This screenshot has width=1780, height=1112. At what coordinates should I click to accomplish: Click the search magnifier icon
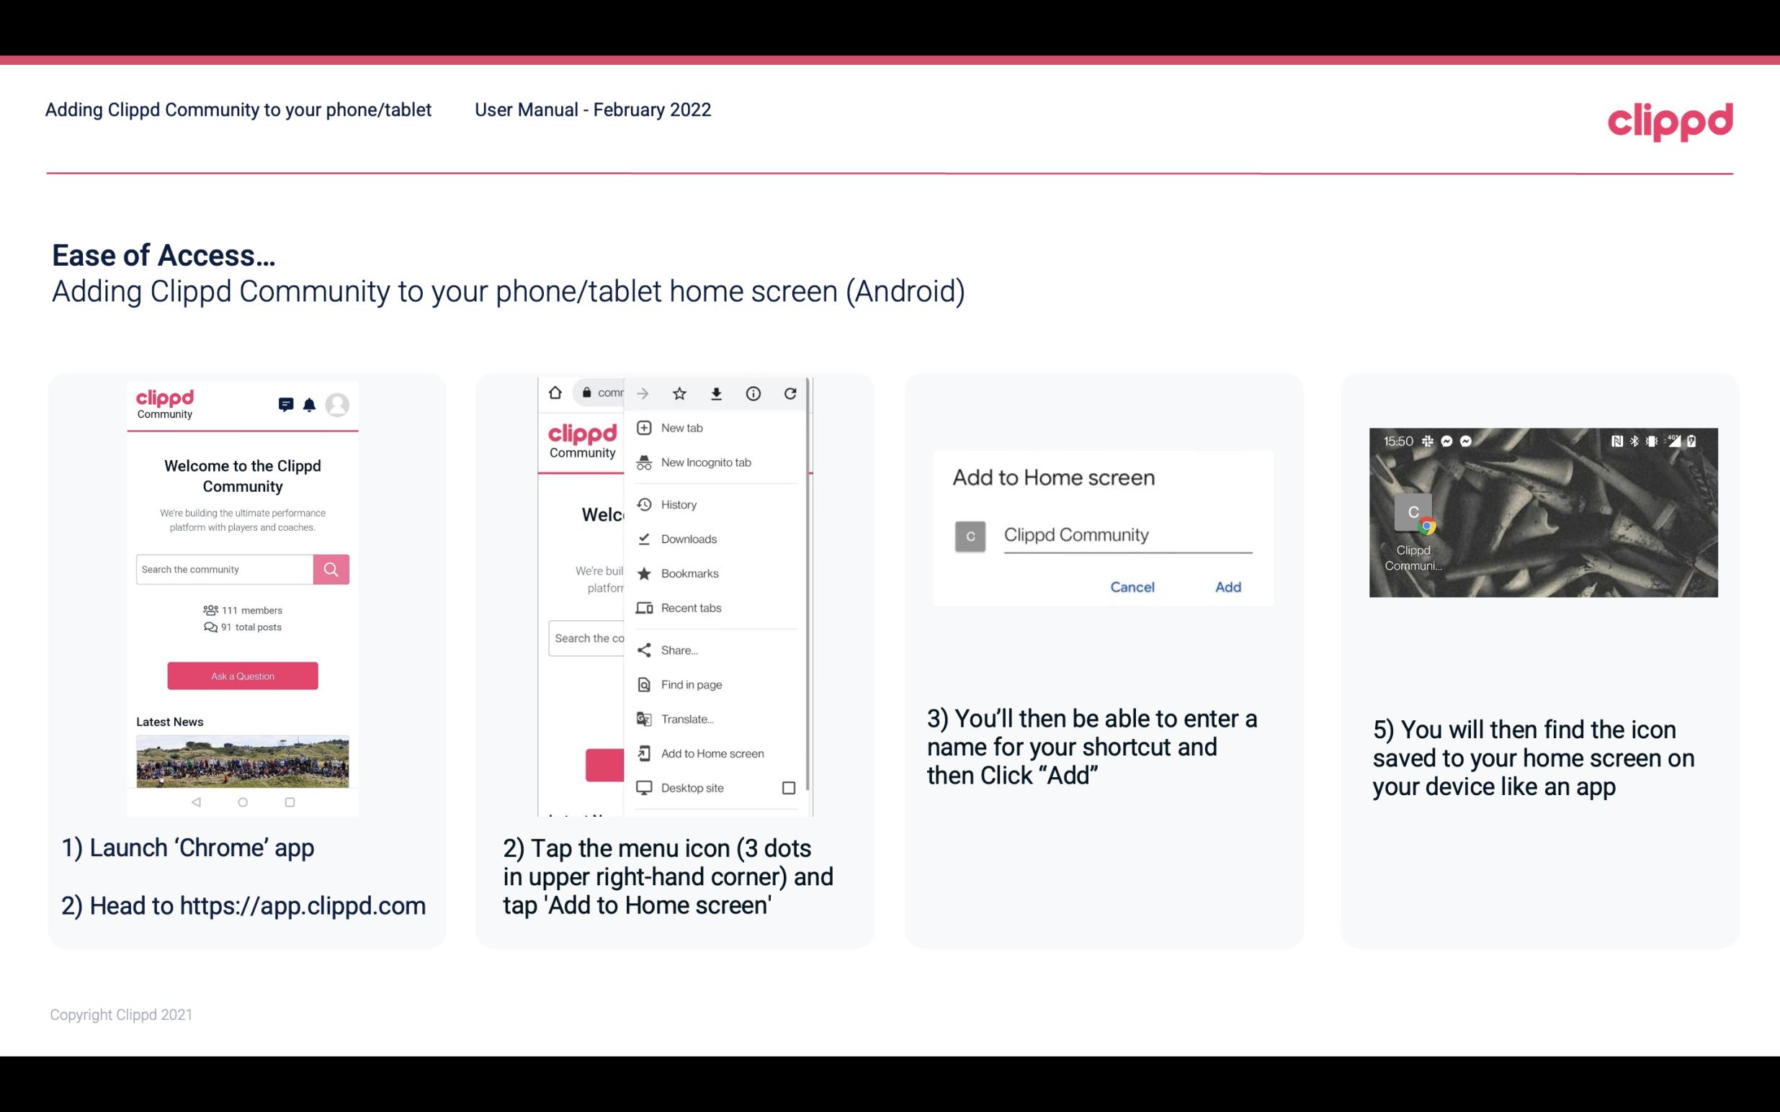click(331, 569)
